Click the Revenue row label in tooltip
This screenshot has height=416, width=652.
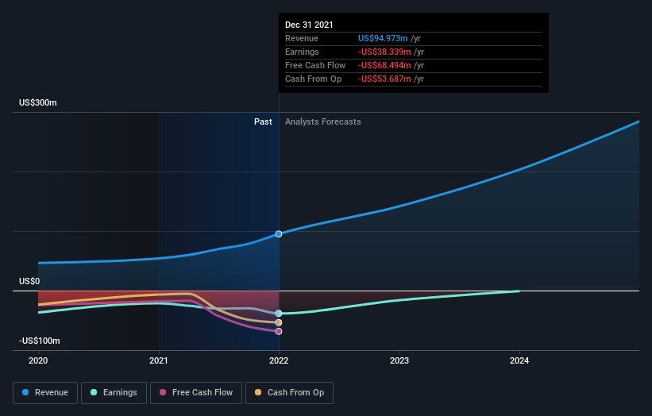point(302,38)
